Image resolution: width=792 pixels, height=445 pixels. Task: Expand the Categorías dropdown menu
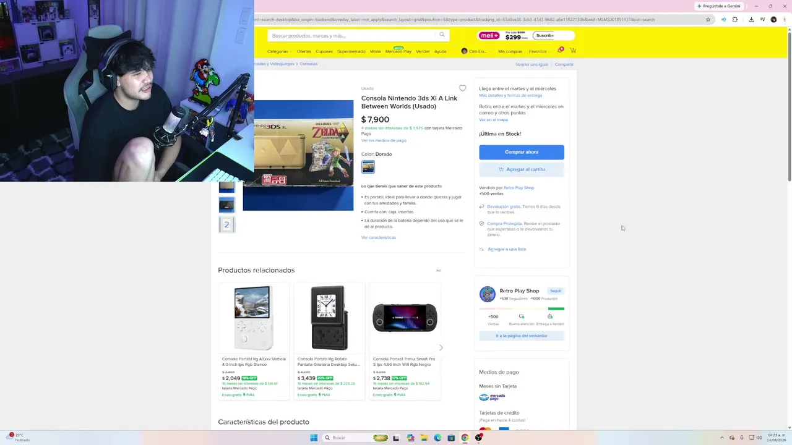coord(279,51)
